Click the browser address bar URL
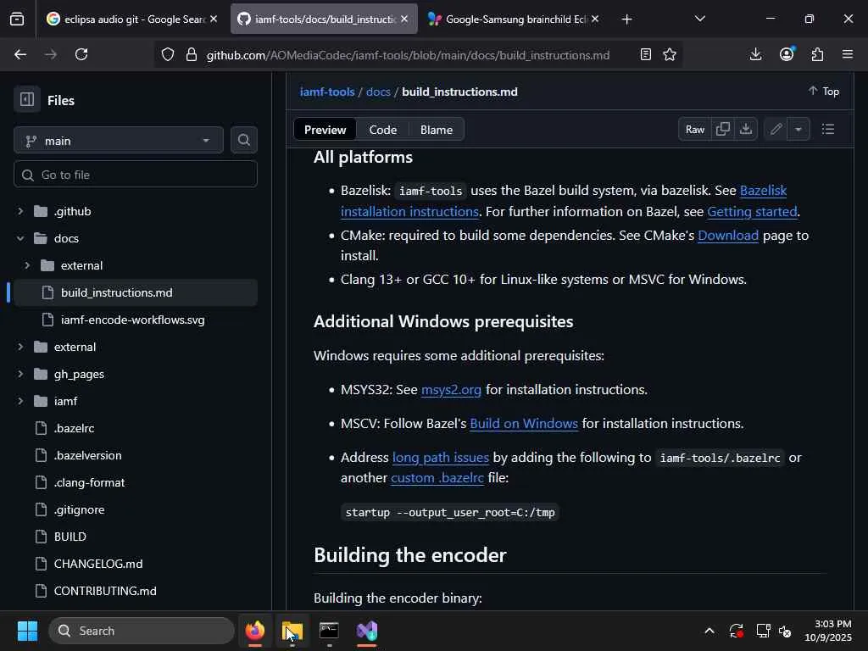The width and height of the screenshot is (868, 651). [408, 55]
